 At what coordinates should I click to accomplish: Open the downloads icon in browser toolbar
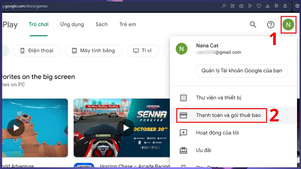click(268, 6)
